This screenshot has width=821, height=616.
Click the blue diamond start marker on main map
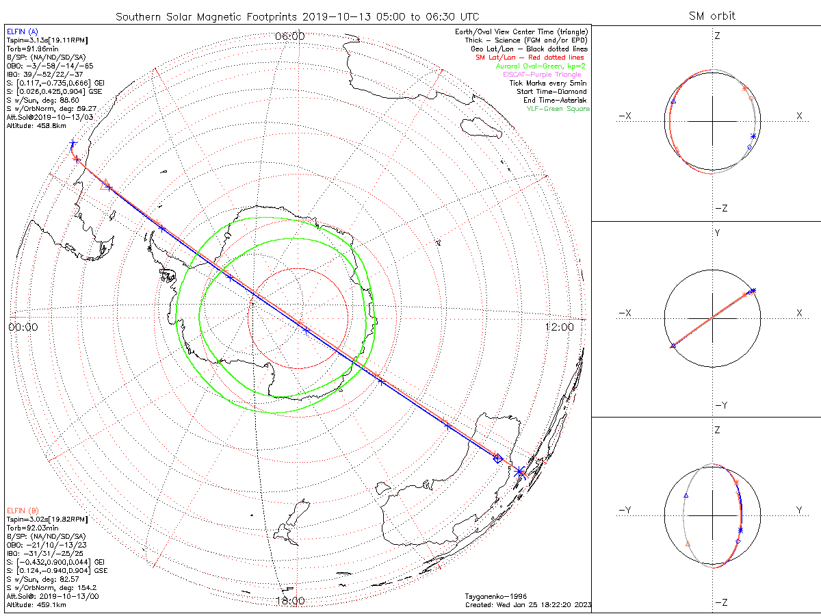498,459
